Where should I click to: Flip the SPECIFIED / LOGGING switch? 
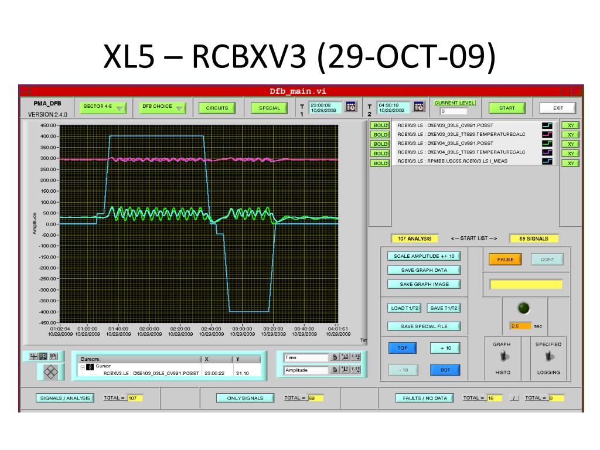(548, 356)
